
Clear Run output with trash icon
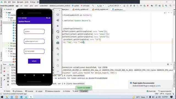coord(8,85)
